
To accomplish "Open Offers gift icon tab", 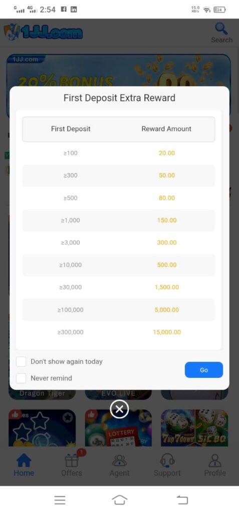I will (x=71, y=465).
